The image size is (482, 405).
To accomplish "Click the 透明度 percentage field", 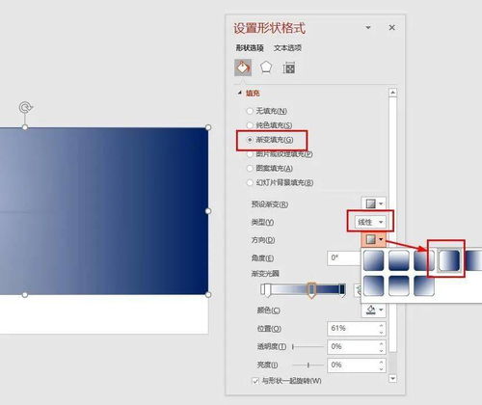I will (357, 347).
